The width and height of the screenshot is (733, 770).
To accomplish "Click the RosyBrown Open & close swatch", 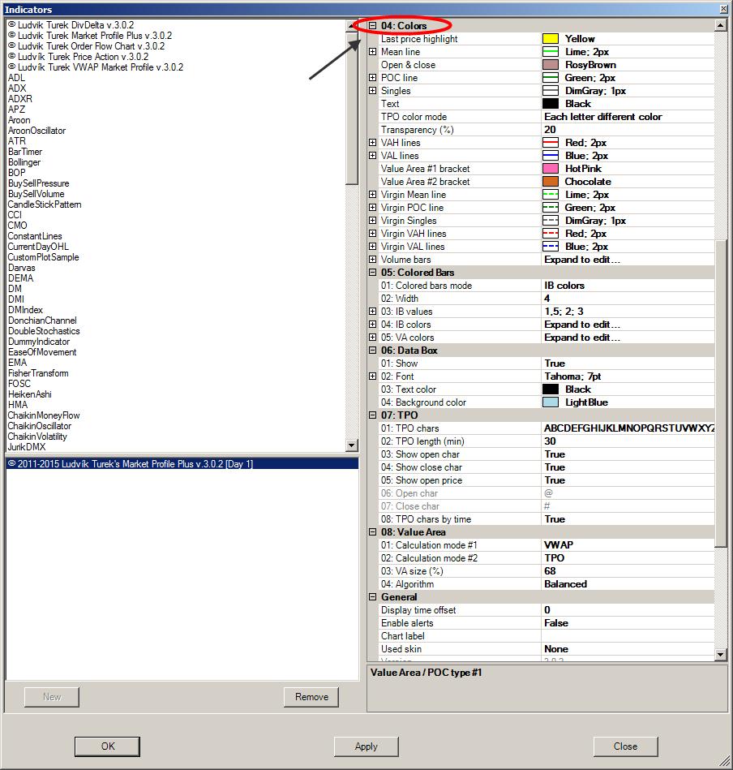I will 551,64.
